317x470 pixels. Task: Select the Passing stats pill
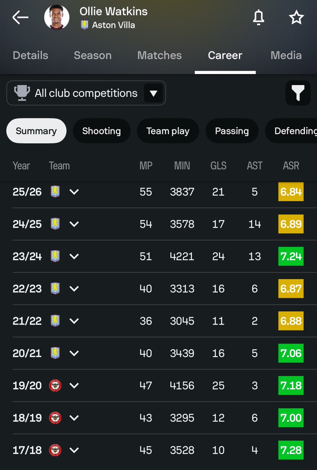coord(232,131)
